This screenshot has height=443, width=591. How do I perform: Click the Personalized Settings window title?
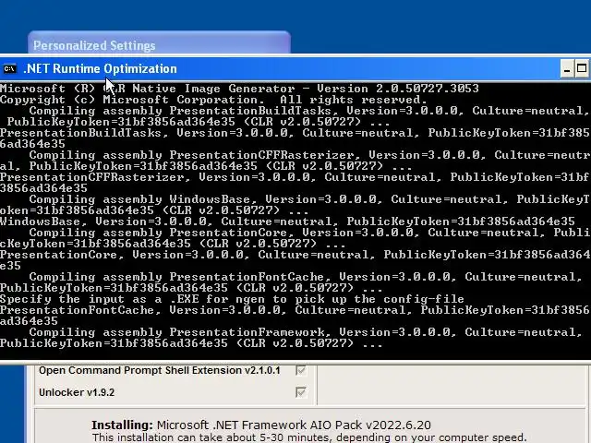tap(94, 45)
